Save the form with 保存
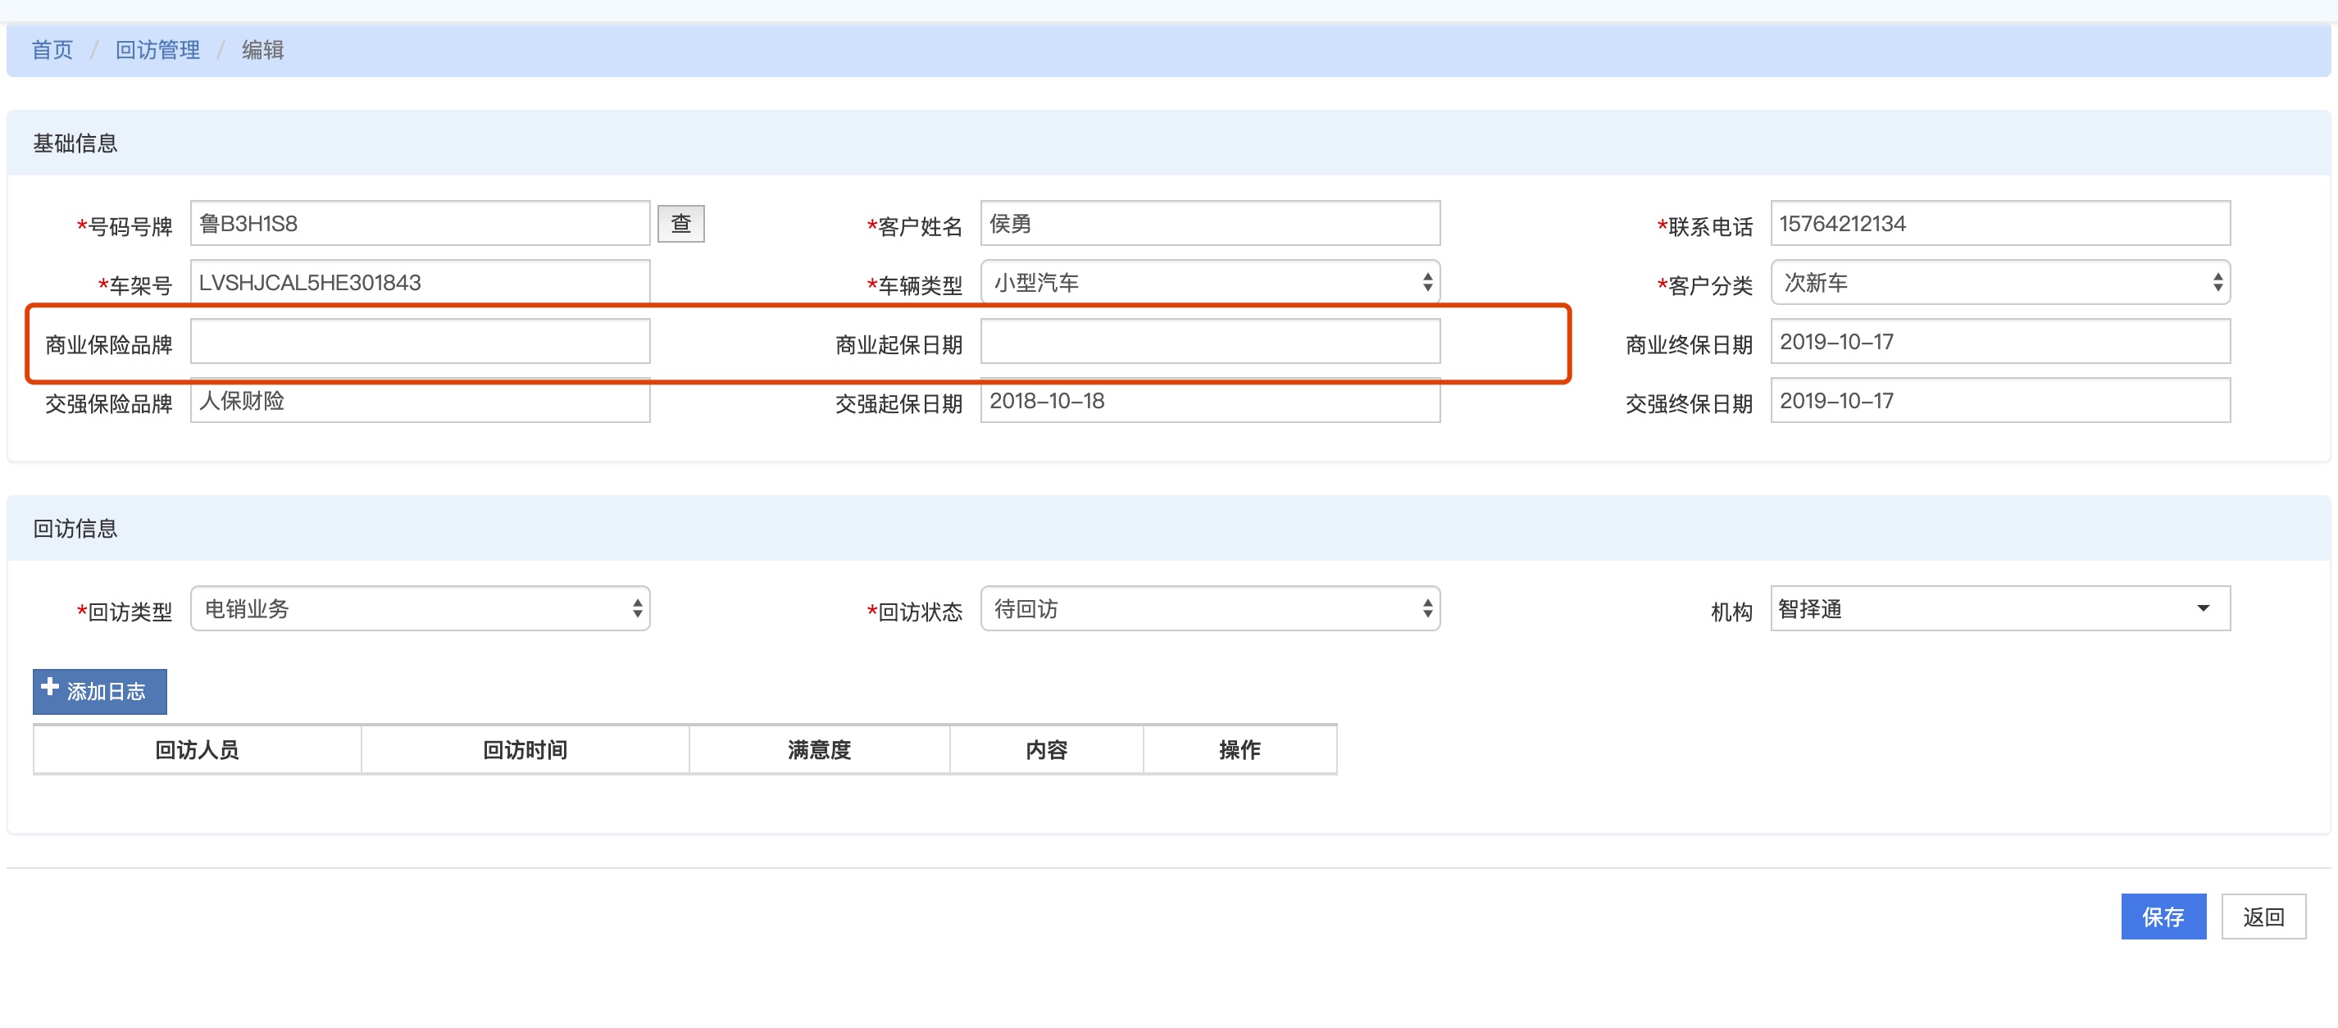 (x=2162, y=917)
